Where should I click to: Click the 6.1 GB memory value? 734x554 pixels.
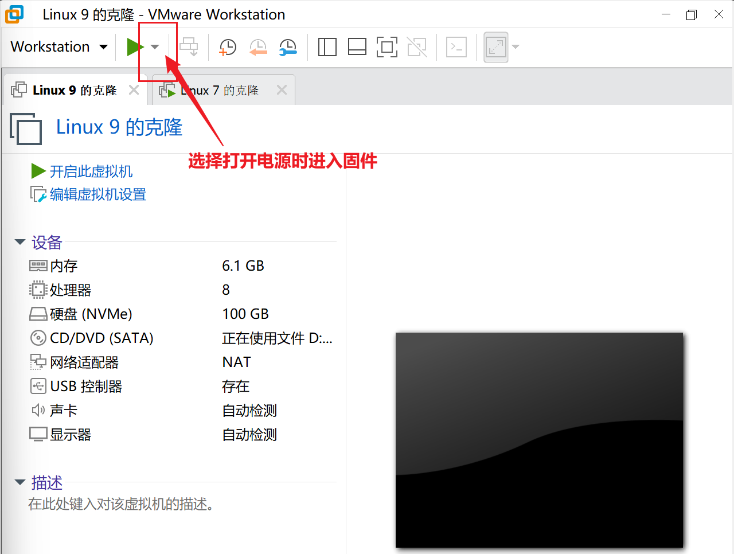click(243, 266)
